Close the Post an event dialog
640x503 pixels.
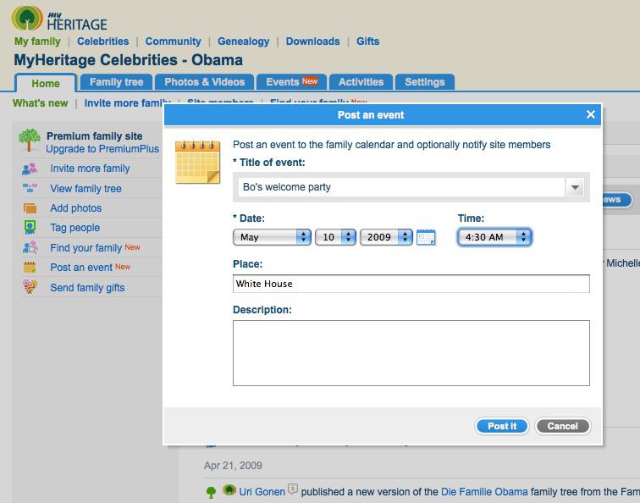pyautogui.click(x=590, y=114)
